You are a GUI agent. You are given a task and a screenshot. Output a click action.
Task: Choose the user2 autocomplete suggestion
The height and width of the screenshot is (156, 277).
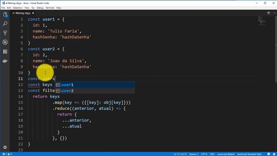tap(95, 91)
